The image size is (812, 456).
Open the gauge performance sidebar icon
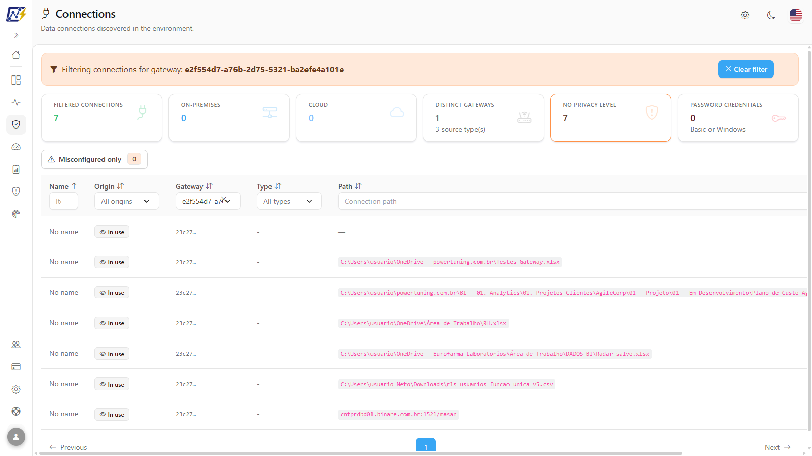click(16, 147)
